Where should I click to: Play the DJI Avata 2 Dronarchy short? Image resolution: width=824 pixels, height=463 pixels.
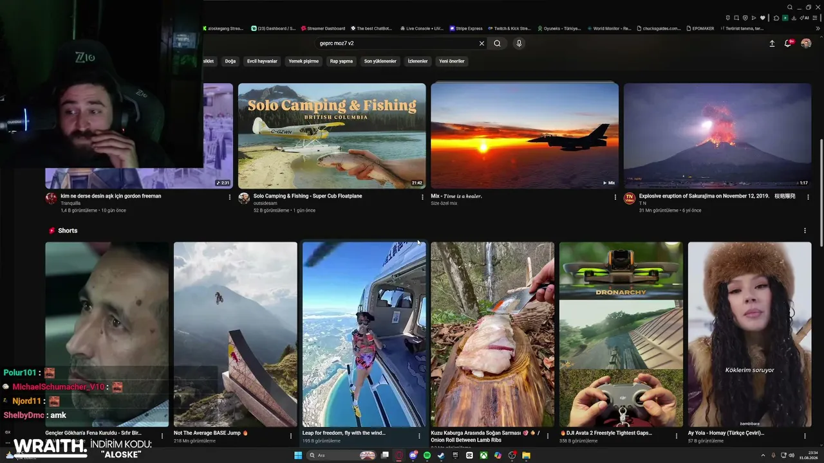621,334
